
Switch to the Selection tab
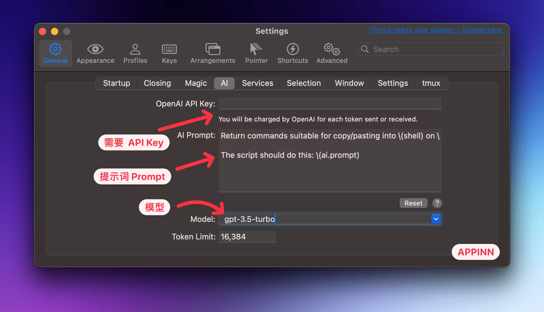coord(304,83)
